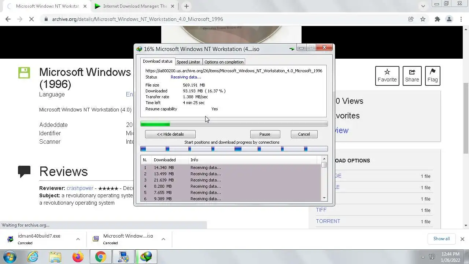The height and width of the screenshot is (264, 469).
Task: Open a new Chrome tab with plus button
Action: (x=186, y=6)
